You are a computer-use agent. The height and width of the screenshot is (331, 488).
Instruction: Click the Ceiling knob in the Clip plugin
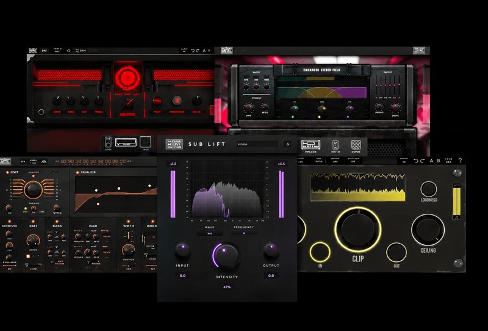pos(428,230)
